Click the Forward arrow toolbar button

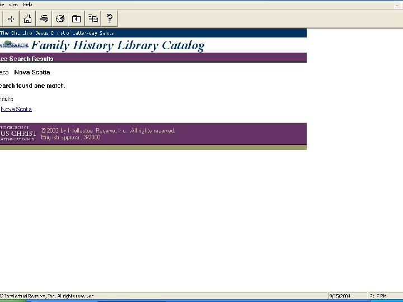click(11, 19)
